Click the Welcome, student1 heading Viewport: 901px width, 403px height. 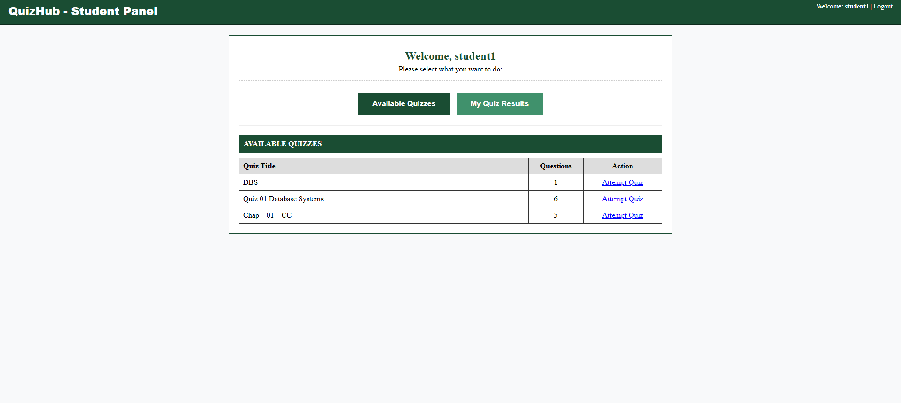pos(450,56)
